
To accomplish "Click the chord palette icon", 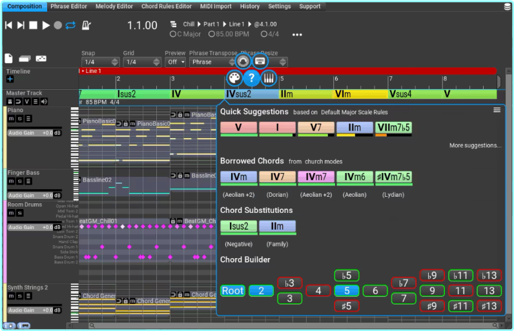I will pos(234,78).
